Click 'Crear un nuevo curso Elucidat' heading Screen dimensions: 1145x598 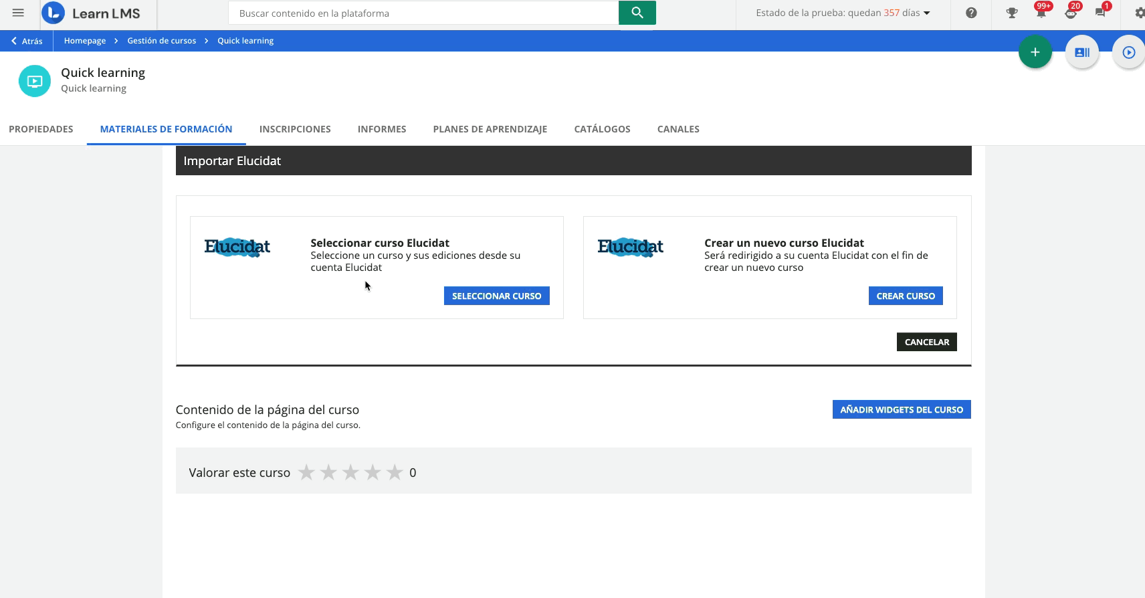[784, 243]
